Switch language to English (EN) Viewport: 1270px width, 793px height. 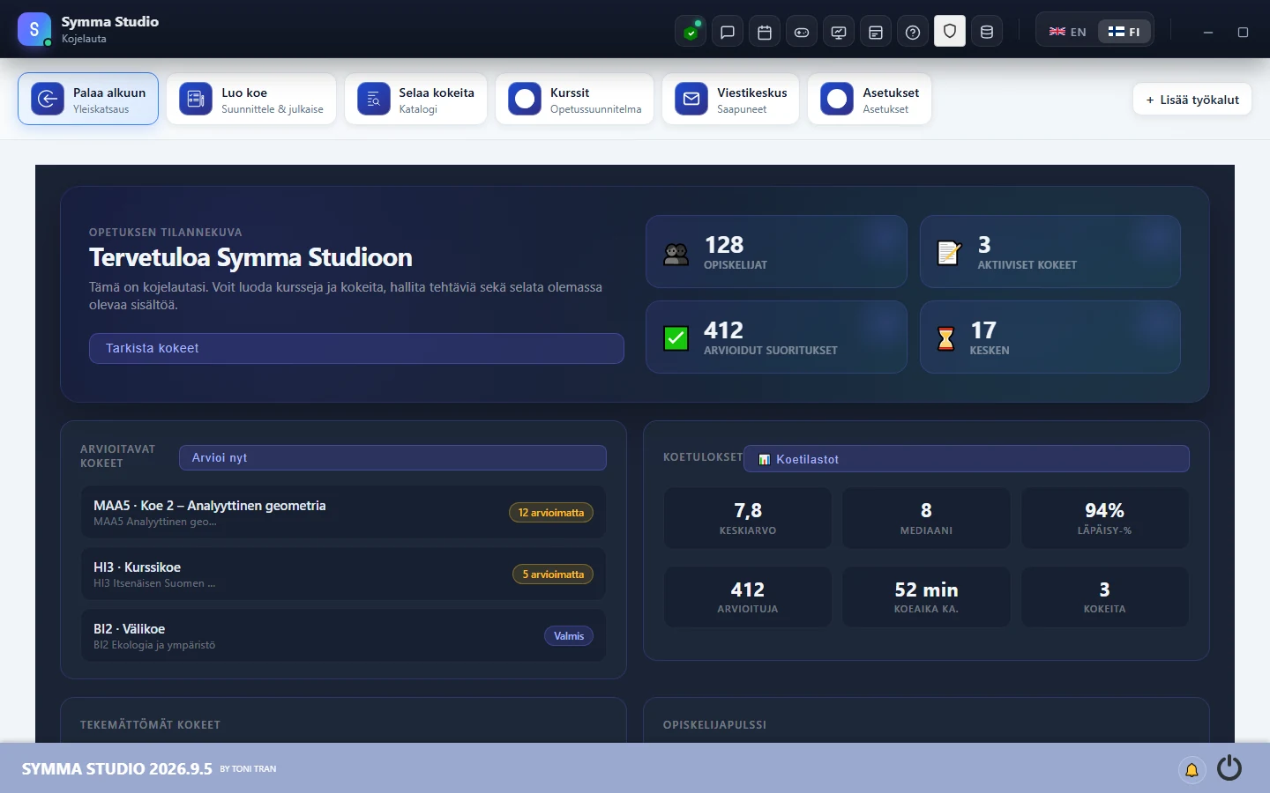(1068, 32)
